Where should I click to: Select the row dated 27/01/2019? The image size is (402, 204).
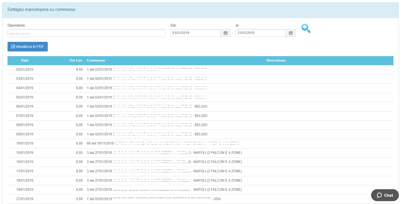point(25,199)
